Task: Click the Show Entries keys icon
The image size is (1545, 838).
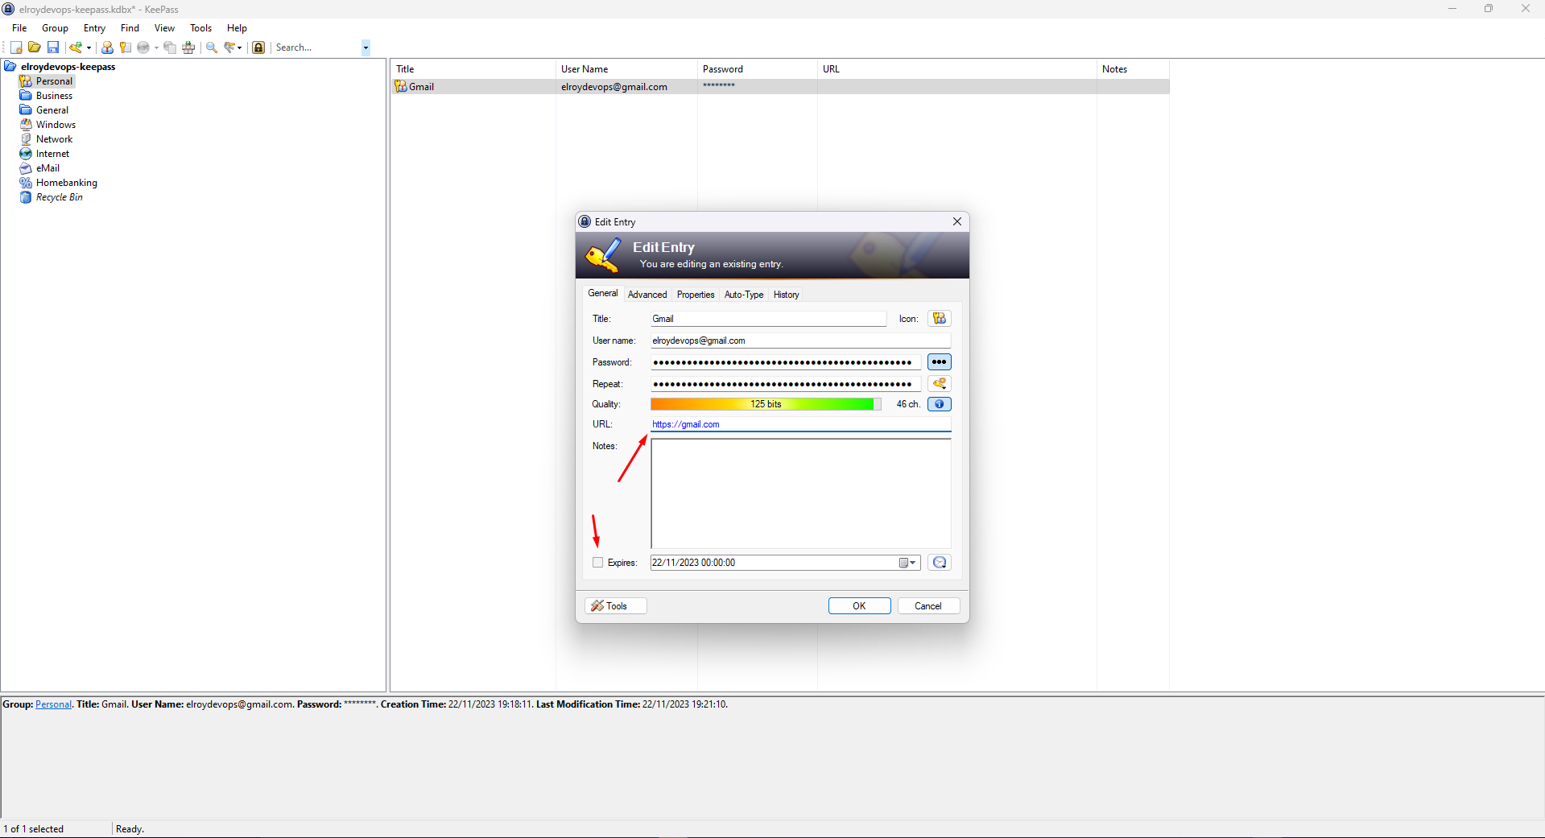Action: 229,47
